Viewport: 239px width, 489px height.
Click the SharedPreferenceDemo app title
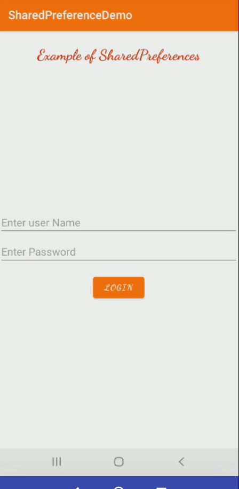[70, 15]
